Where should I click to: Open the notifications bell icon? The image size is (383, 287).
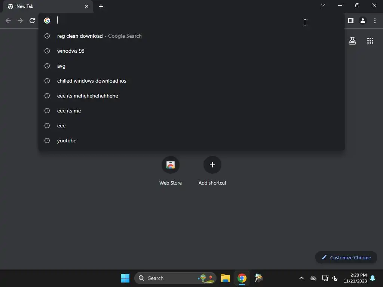[373, 278]
